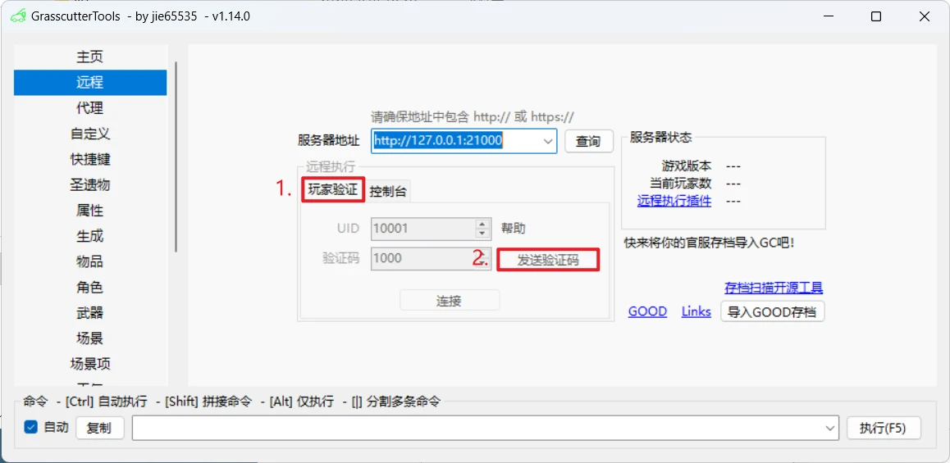
Task: Close the GrasscutterTools window
Action: click(x=925, y=16)
